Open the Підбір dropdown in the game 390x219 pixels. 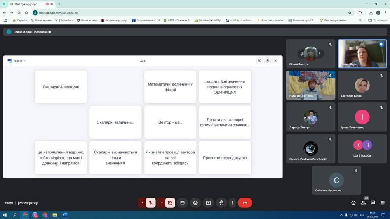tap(19, 61)
